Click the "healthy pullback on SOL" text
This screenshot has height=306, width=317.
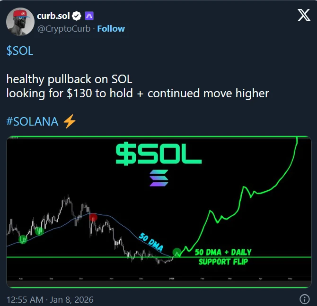(69, 79)
